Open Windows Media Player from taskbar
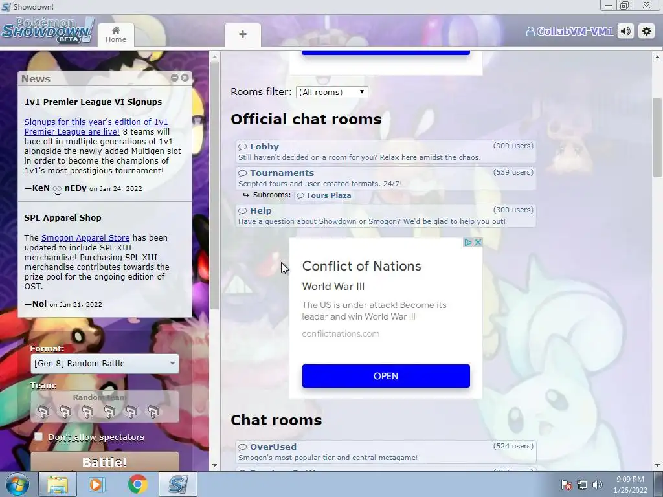 coord(96,484)
